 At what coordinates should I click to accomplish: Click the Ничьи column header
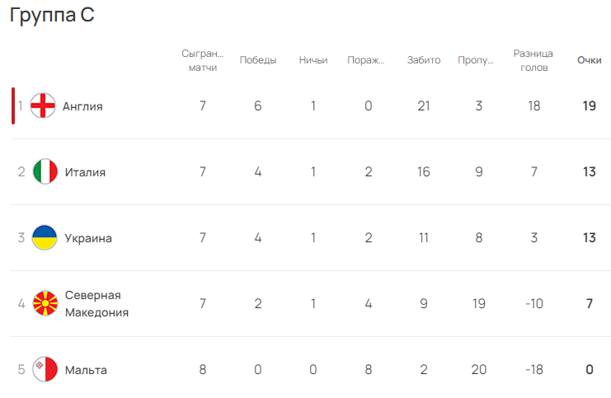313,60
